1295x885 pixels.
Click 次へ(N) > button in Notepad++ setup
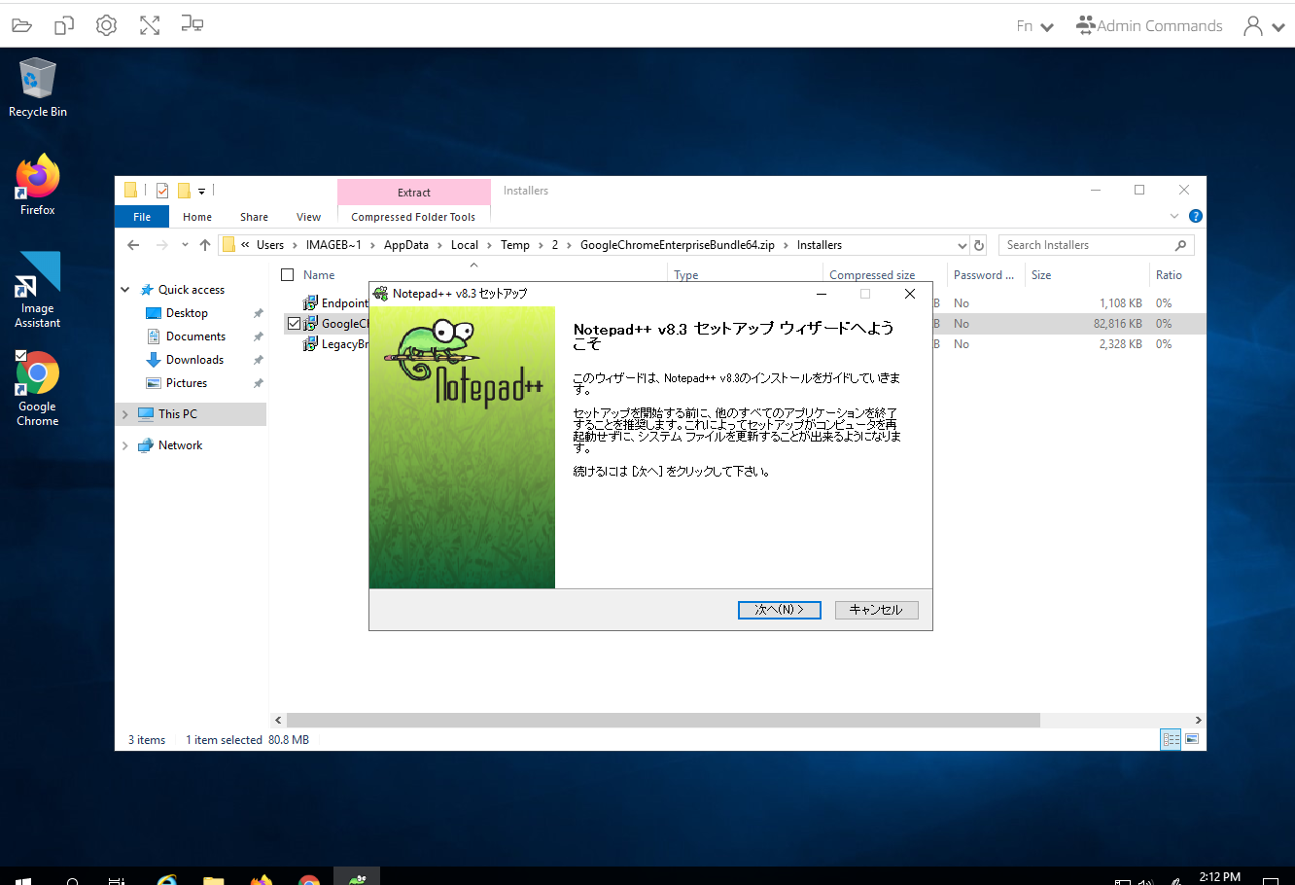(x=780, y=610)
